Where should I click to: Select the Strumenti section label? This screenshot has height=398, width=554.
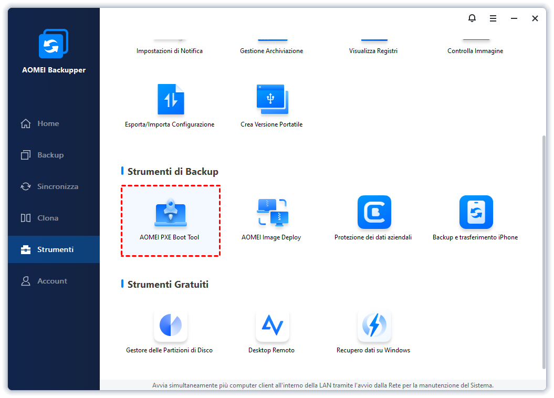point(56,249)
